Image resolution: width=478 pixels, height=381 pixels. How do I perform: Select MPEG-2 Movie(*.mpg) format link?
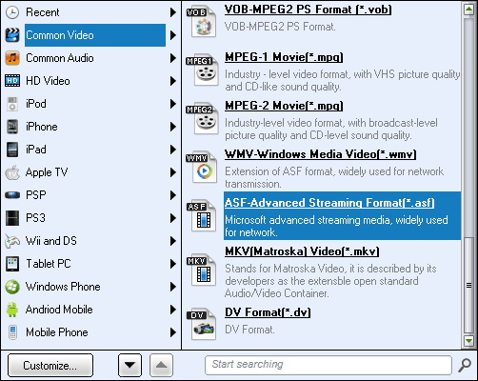tap(284, 106)
